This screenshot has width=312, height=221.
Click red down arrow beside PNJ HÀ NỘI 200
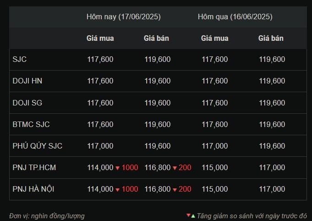pyautogui.click(x=175, y=190)
